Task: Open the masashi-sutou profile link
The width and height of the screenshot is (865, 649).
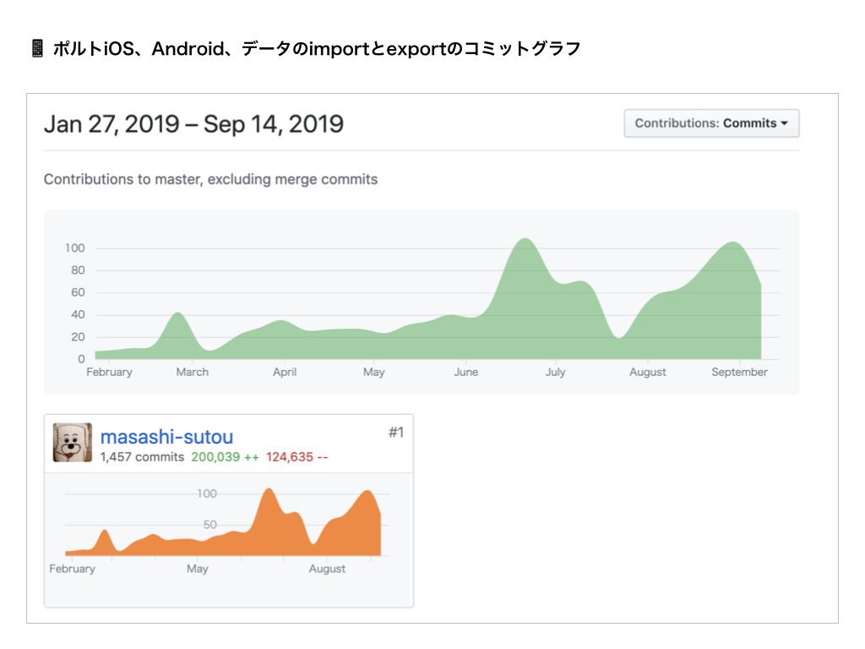Action: (x=166, y=437)
